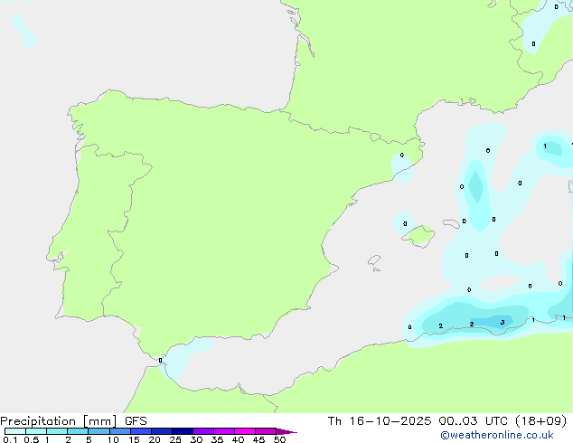
Task: Select legend swatch between 30 and 35
Action: tap(203, 431)
